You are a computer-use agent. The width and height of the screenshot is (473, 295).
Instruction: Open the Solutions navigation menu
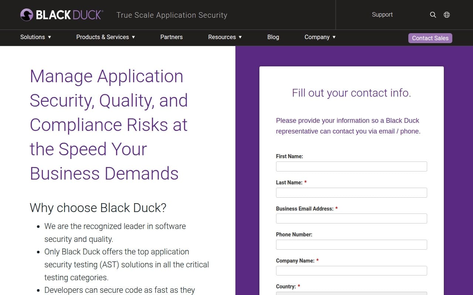[33, 37]
